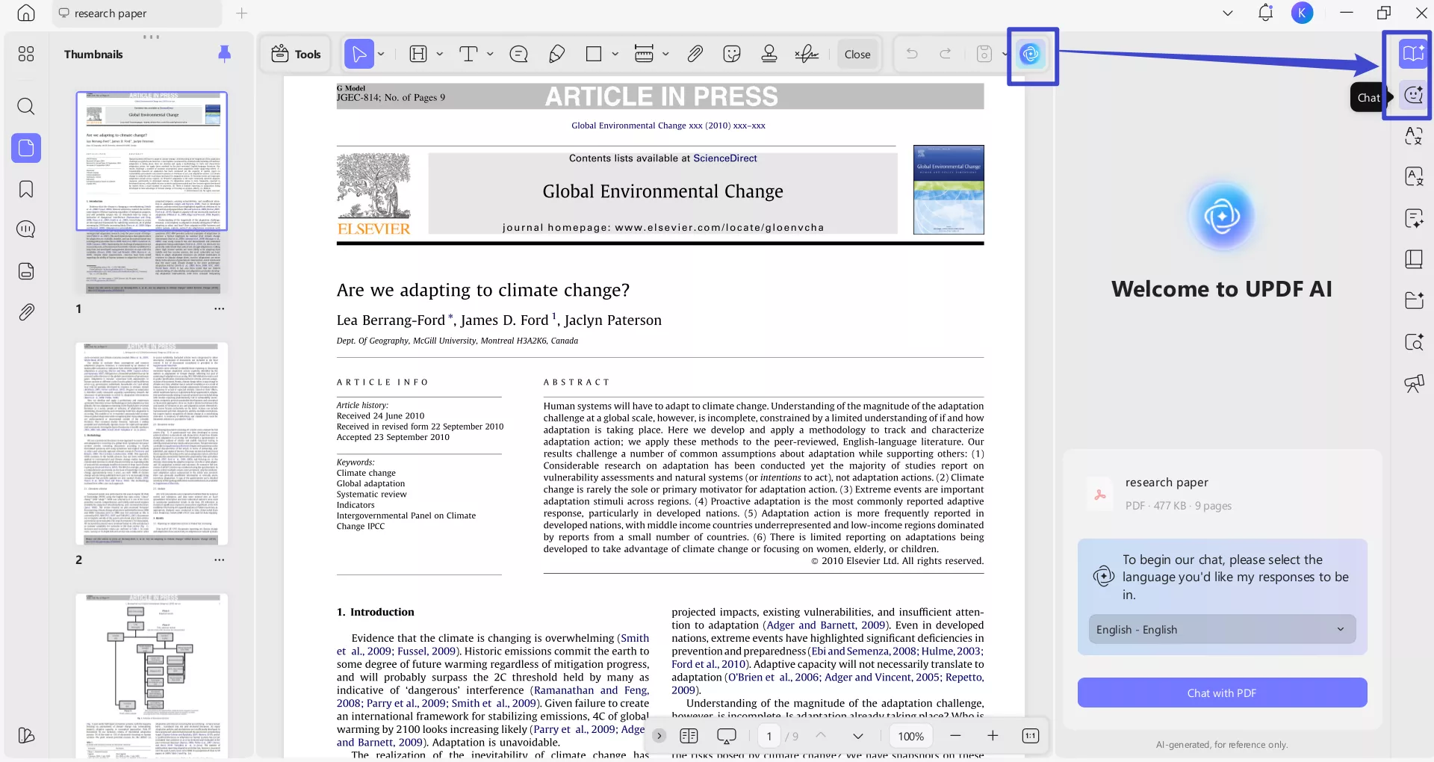Select the Comment tool in the toolbar
1434x762 pixels.
click(519, 54)
